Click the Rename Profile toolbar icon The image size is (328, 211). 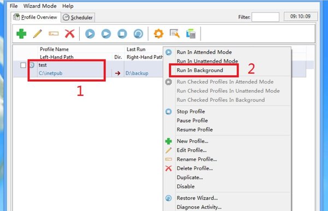[54, 34]
